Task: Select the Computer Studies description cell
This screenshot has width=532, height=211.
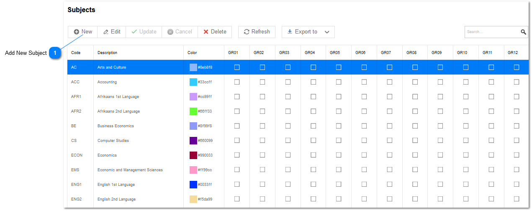Action: [139, 141]
